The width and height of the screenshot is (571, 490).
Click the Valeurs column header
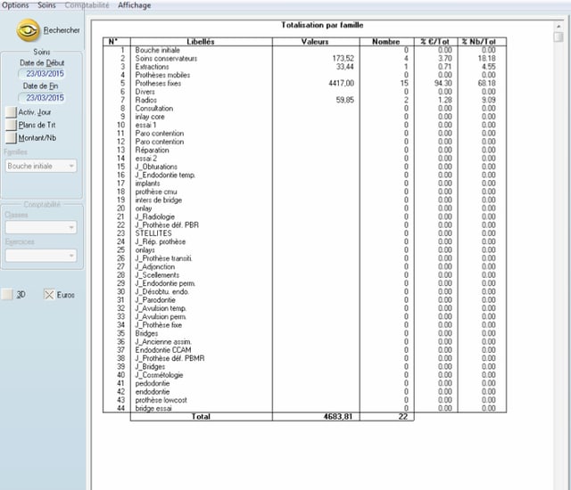(315, 42)
